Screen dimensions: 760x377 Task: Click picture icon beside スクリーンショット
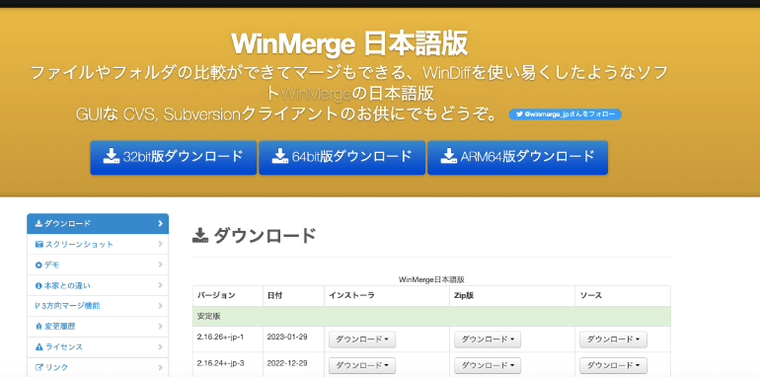39,244
